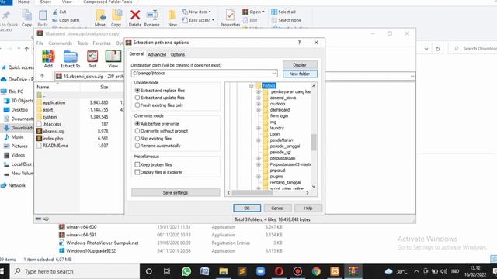The height and width of the screenshot is (279, 497).
Task: Select the phpcrud folder in tree
Action: coord(277,170)
